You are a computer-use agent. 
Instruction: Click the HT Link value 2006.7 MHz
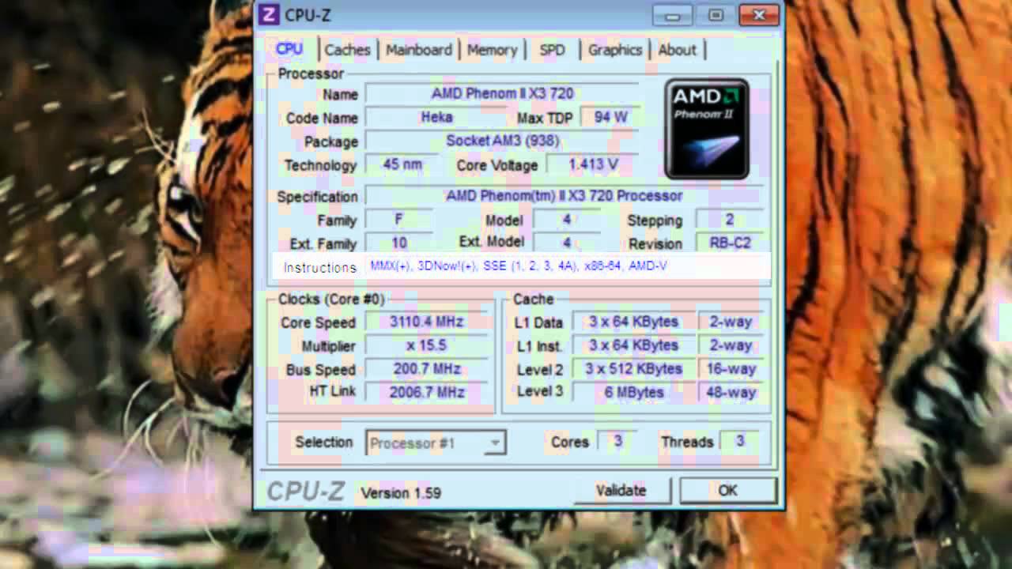coord(426,392)
